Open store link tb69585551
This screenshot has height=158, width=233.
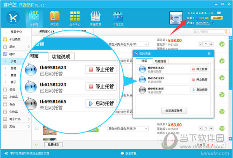[203, 23]
